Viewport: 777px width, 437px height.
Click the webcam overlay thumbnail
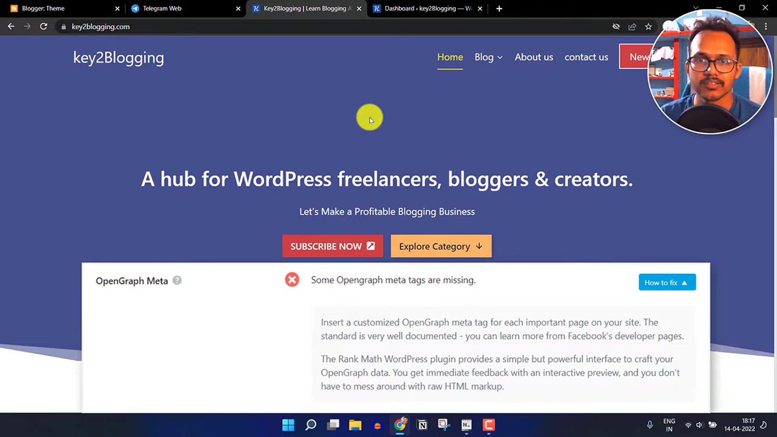tap(710, 72)
